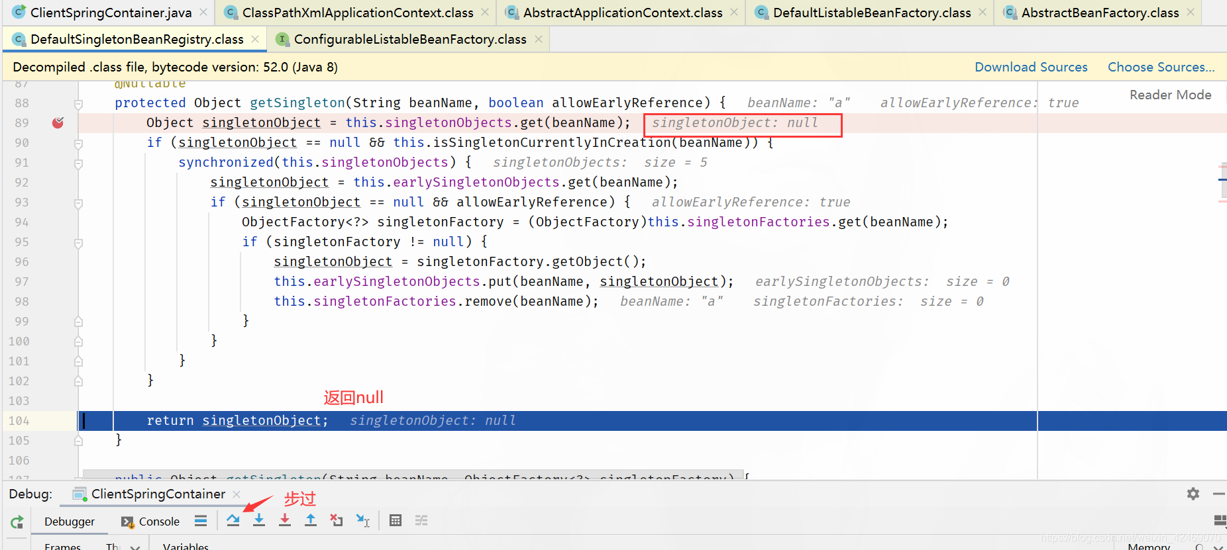Close ClientSpringContainer debug session tab
This screenshot has height=550, width=1227.
click(x=237, y=494)
